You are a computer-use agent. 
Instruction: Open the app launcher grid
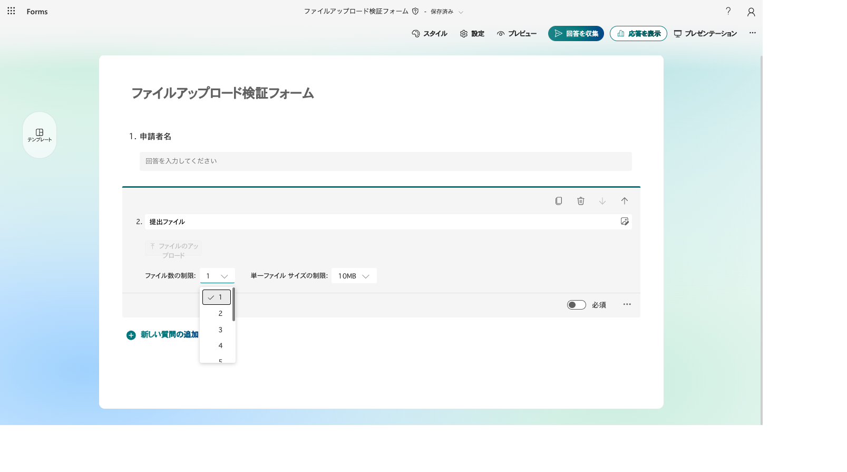click(x=11, y=11)
